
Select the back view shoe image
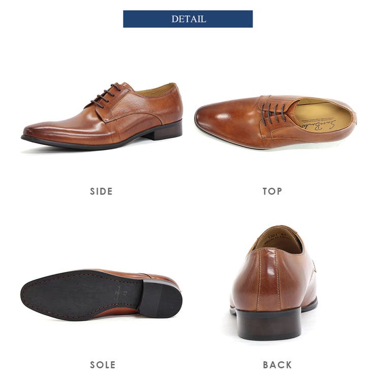(x=273, y=283)
